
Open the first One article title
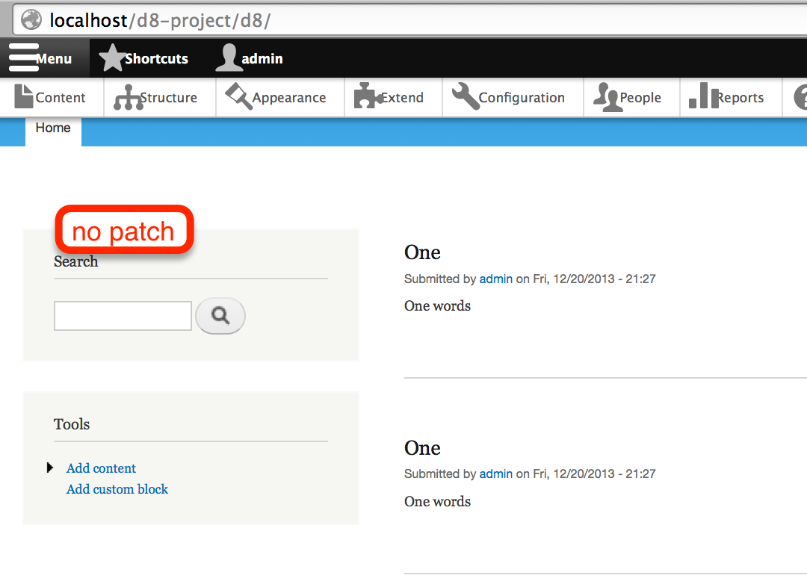422,252
